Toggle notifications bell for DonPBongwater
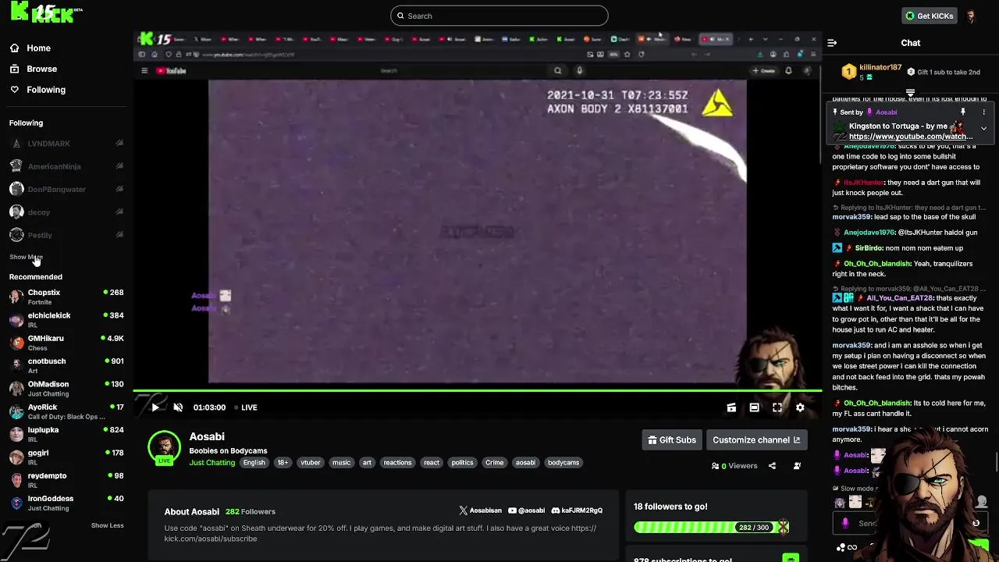999x562 pixels. click(119, 189)
